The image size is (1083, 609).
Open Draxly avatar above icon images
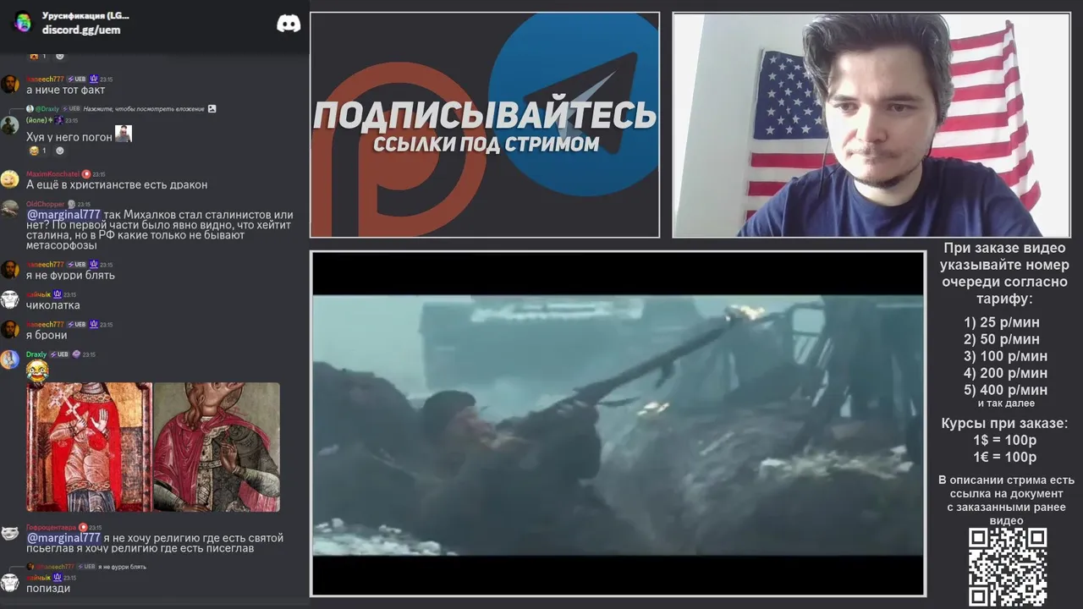9,359
